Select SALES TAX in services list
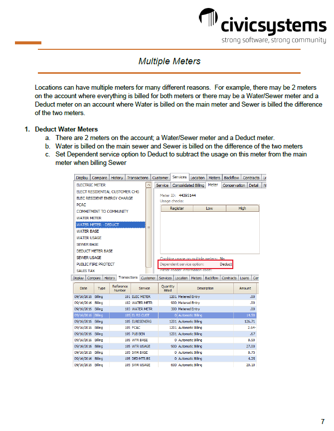This screenshot has height=431, width=334. 85,271
